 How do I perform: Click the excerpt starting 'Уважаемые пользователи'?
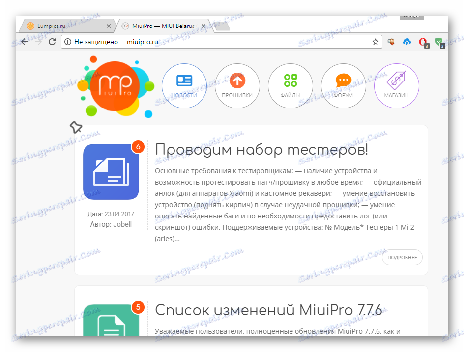coord(278,331)
